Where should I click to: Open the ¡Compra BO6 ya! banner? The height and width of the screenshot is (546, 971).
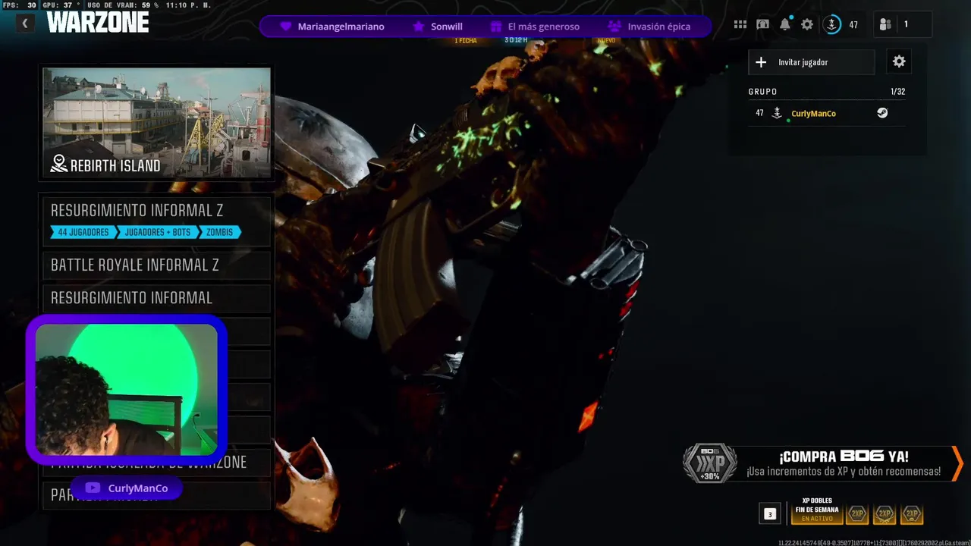823,463
